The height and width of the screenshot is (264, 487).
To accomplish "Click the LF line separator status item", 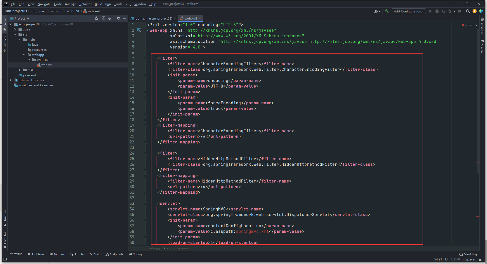I will click(447, 259).
